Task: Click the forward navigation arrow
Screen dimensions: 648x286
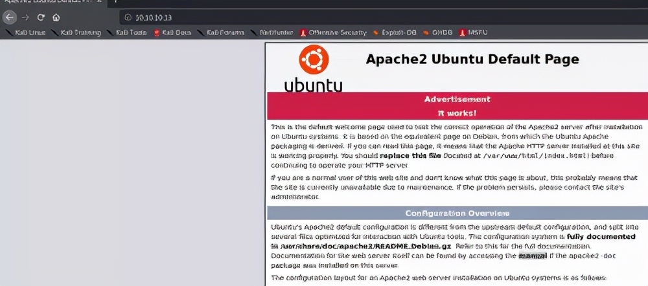Action: 25,17
